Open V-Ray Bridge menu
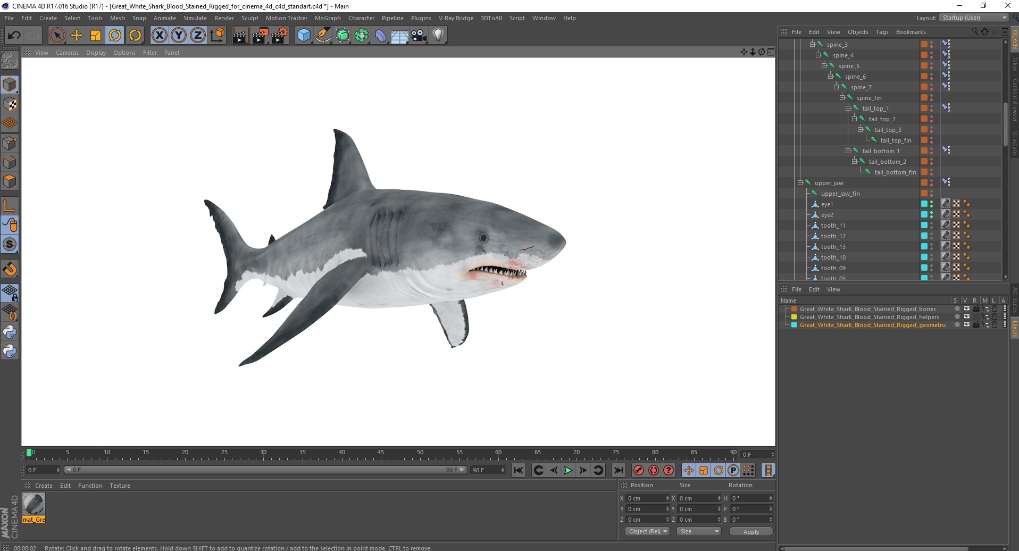1019x551 pixels. point(456,18)
